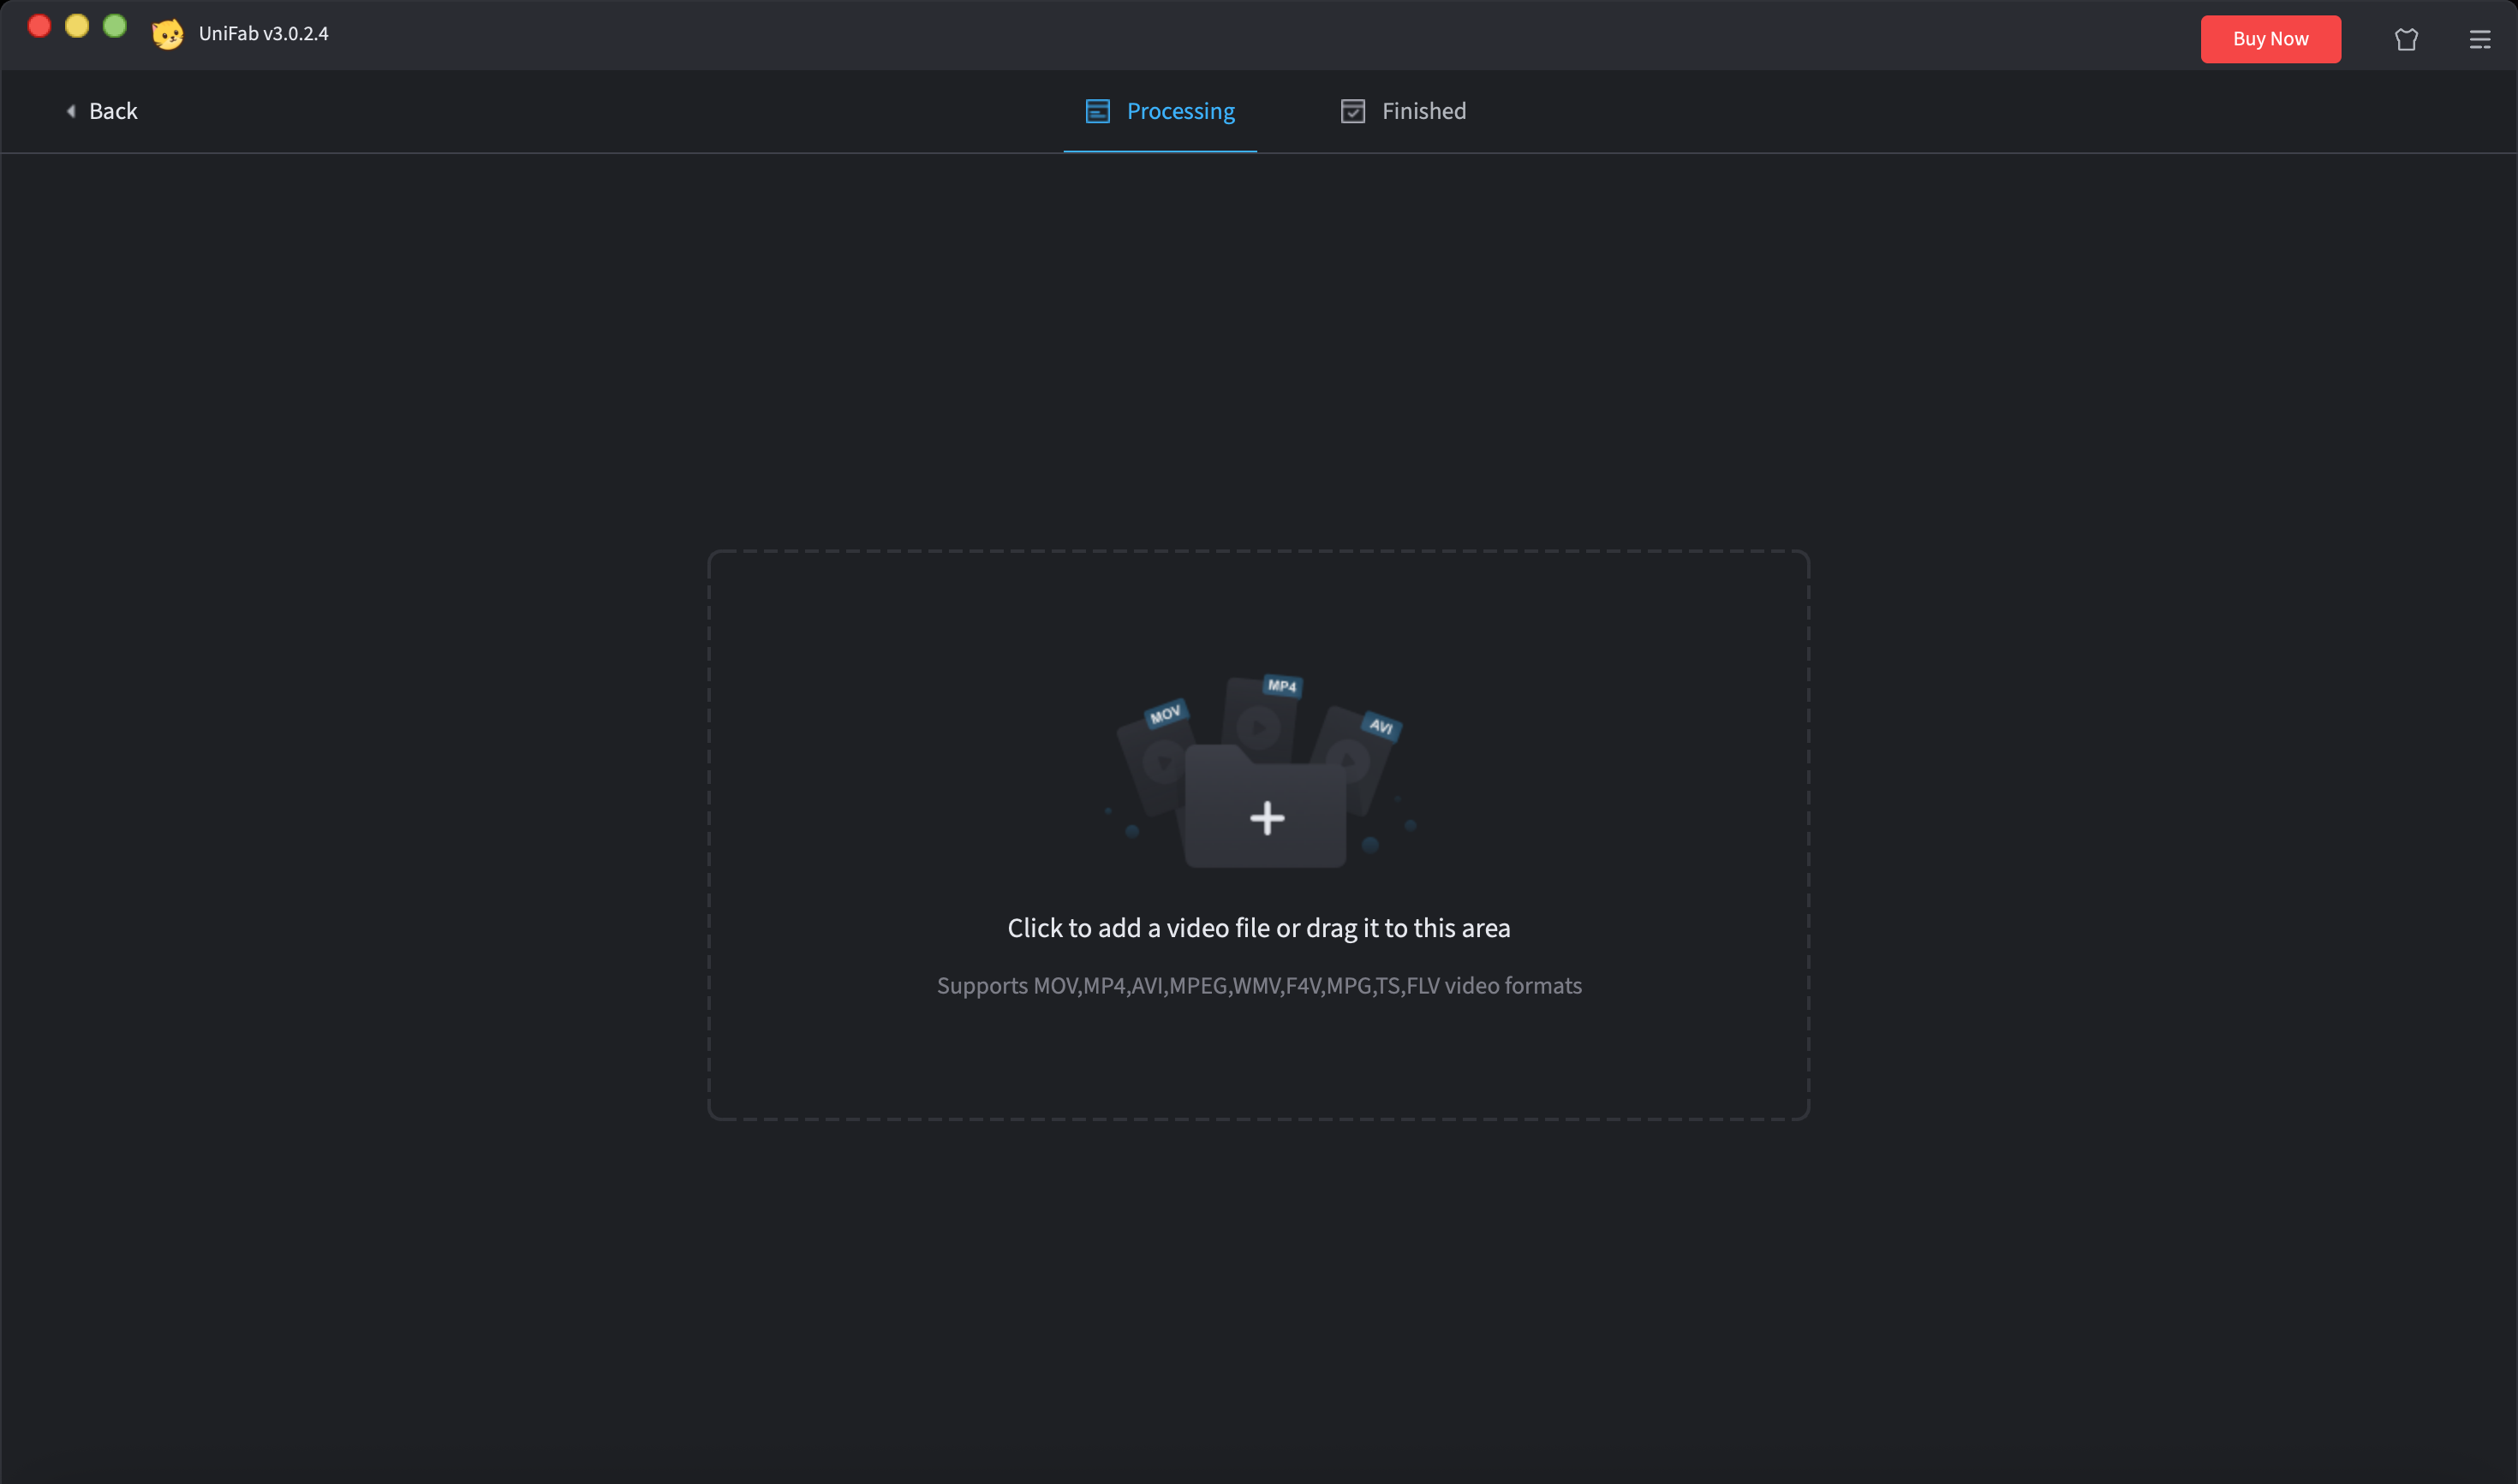Minimize window using the yellow button
Image resolution: width=2518 pixels, height=1484 pixels.
point(77,26)
